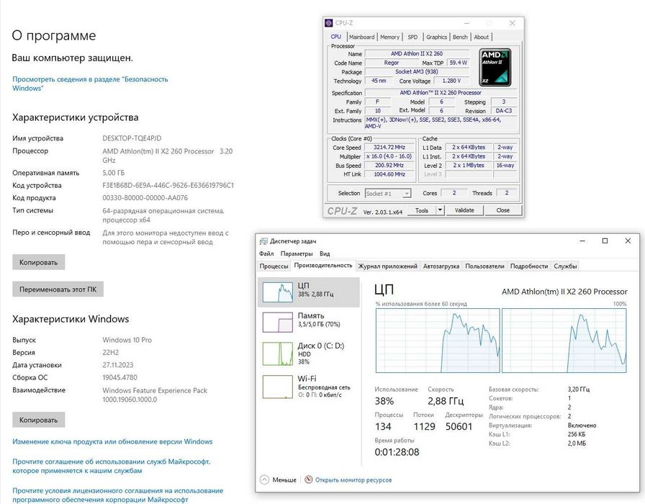Click the Core Voltage 1.280 V field
Image resolution: width=645 pixels, height=504 pixels.
tap(451, 81)
